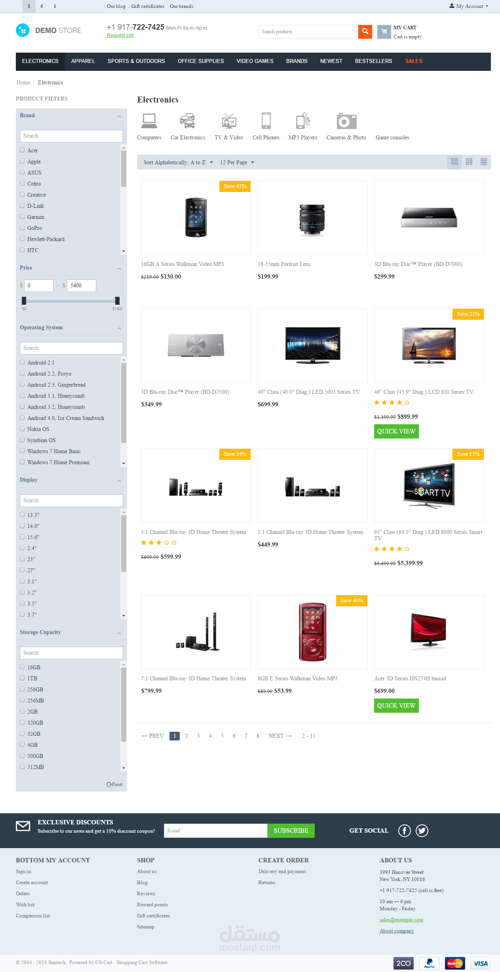Check the Acer brand filter
Image resolution: width=500 pixels, height=972 pixels.
click(x=23, y=150)
